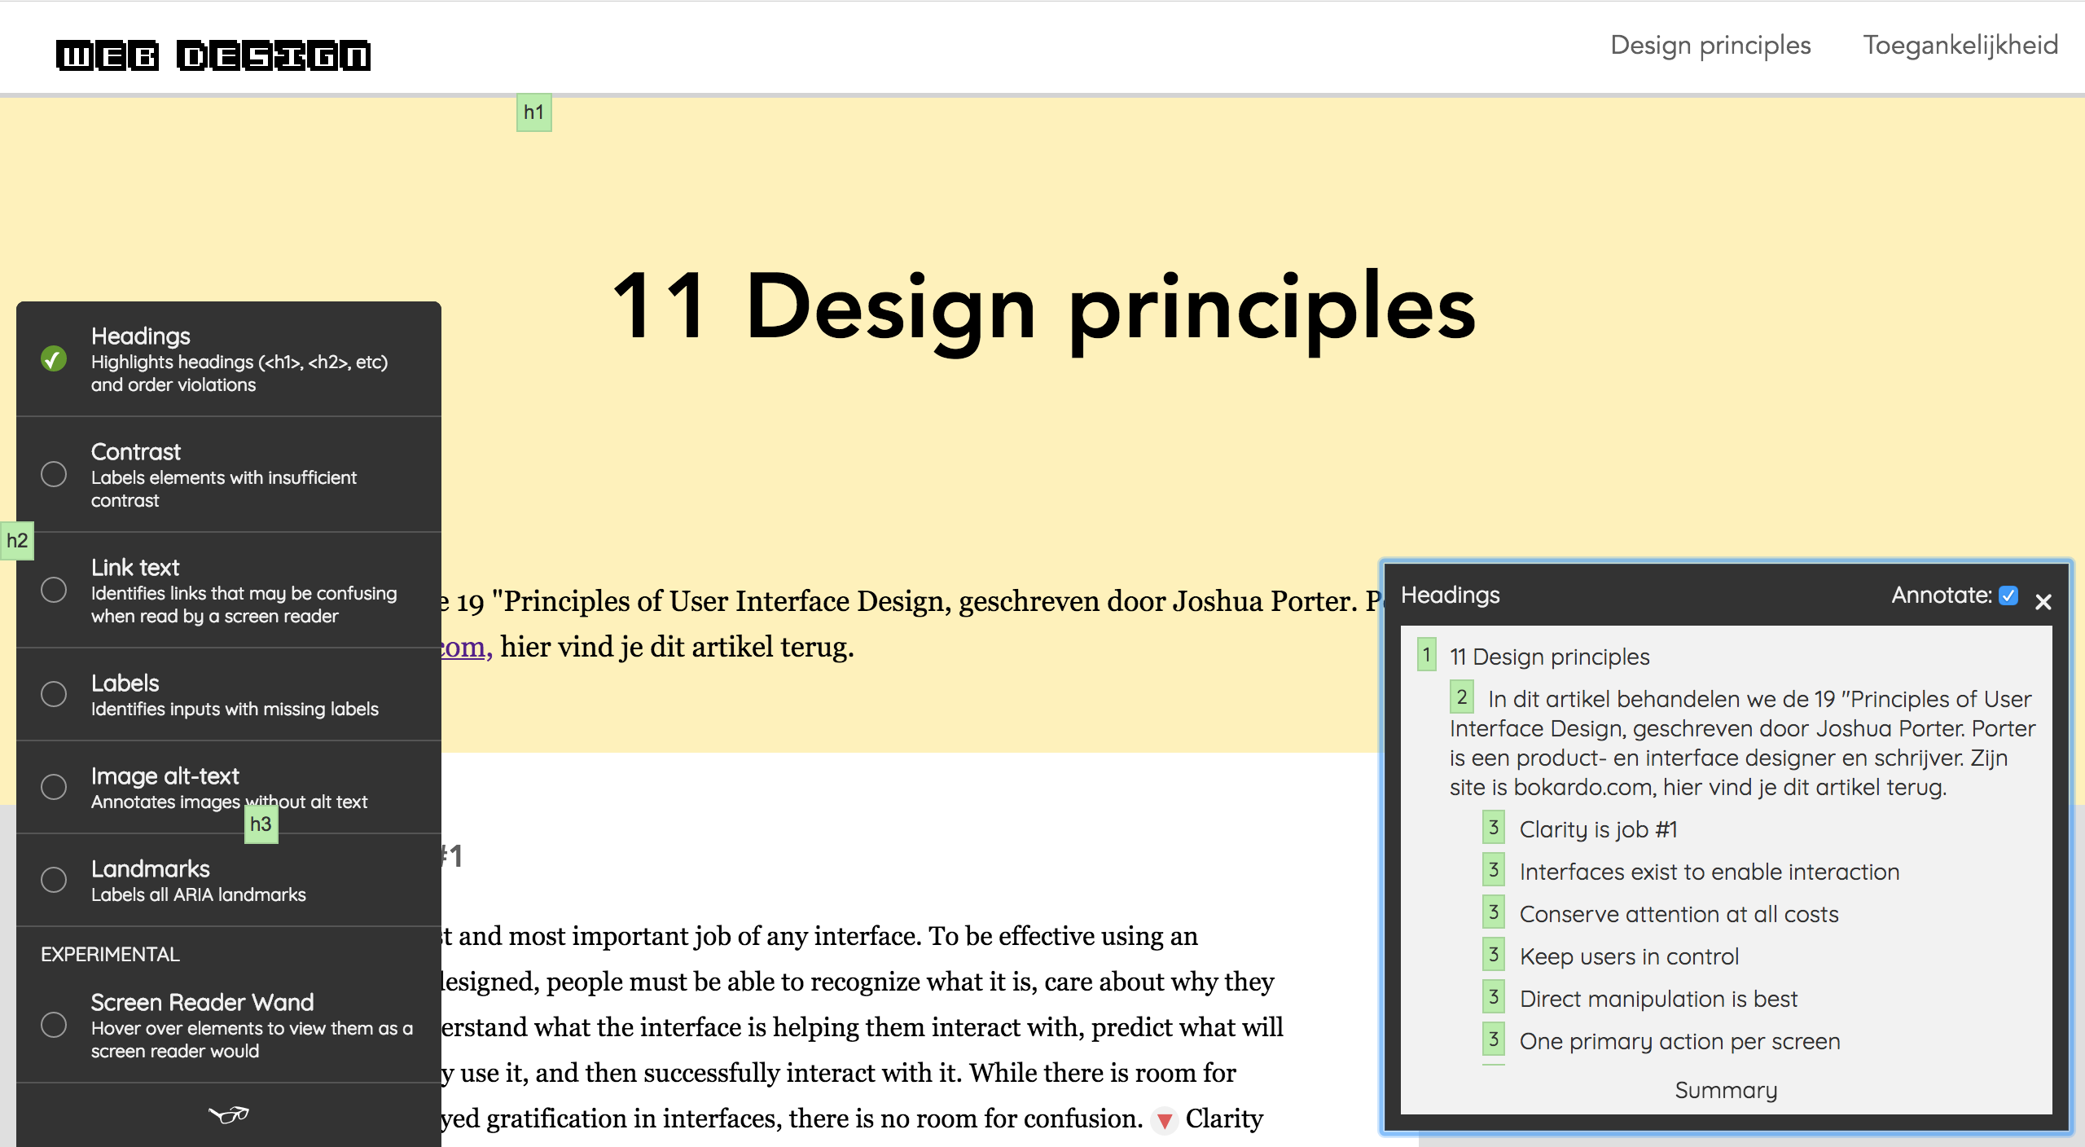Activate the Screen Reader Wand
The width and height of the screenshot is (2085, 1147).
click(54, 1025)
